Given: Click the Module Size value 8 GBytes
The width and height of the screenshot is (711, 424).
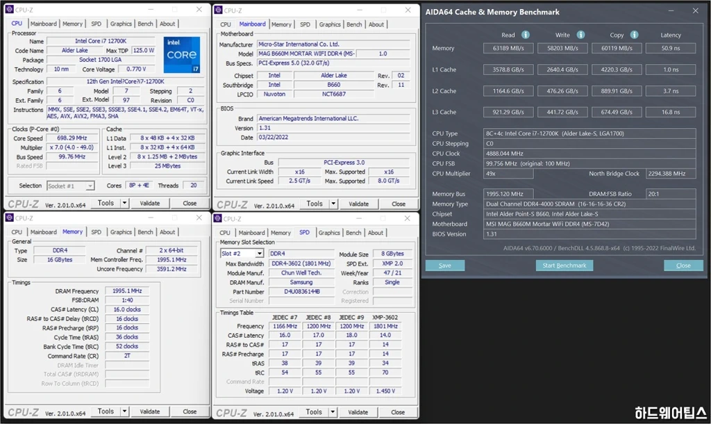Looking at the screenshot, I should point(392,254).
